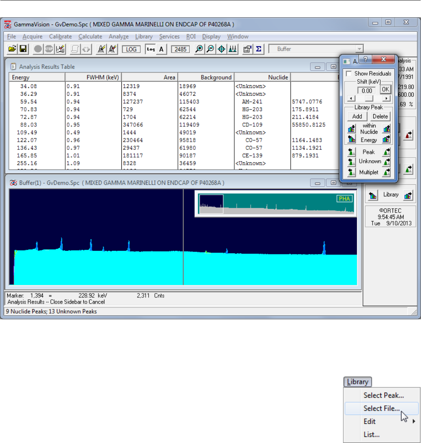
Task: Click the Shift keV slider thumb
Action: tap(369, 98)
